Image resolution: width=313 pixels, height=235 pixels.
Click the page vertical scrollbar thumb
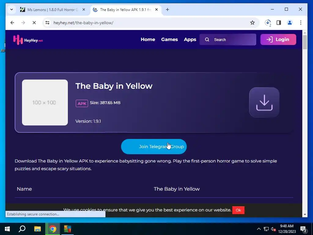(305, 42)
